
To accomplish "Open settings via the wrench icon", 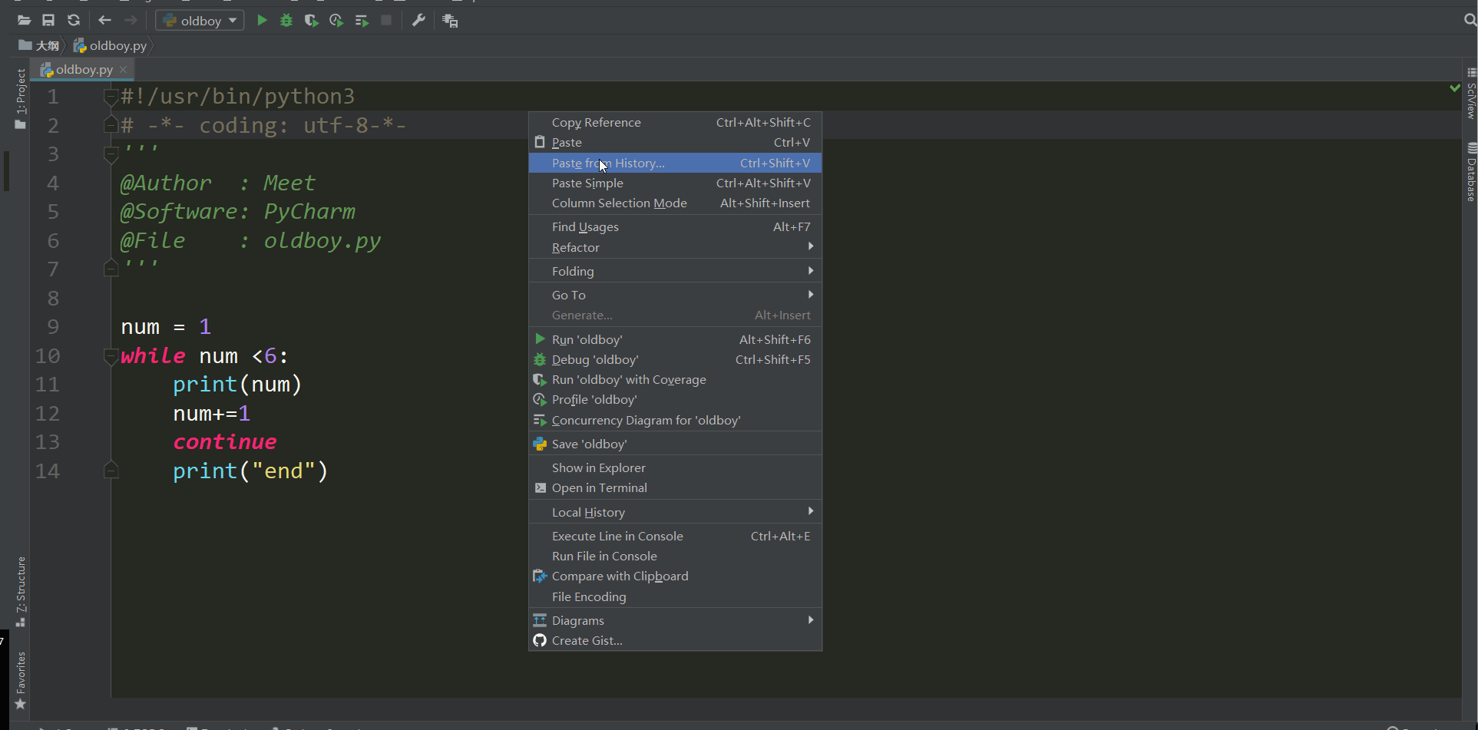I will (x=418, y=21).
